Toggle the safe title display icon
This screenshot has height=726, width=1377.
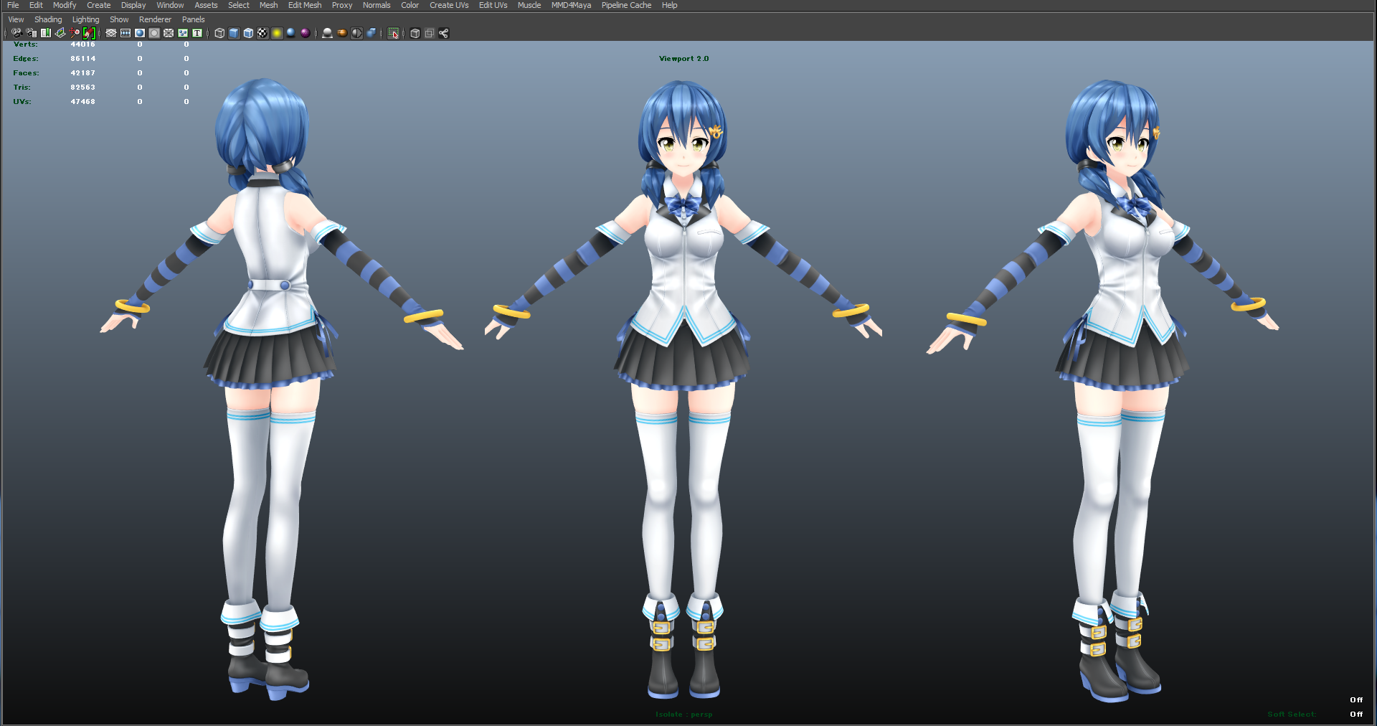tap(195, 33)
